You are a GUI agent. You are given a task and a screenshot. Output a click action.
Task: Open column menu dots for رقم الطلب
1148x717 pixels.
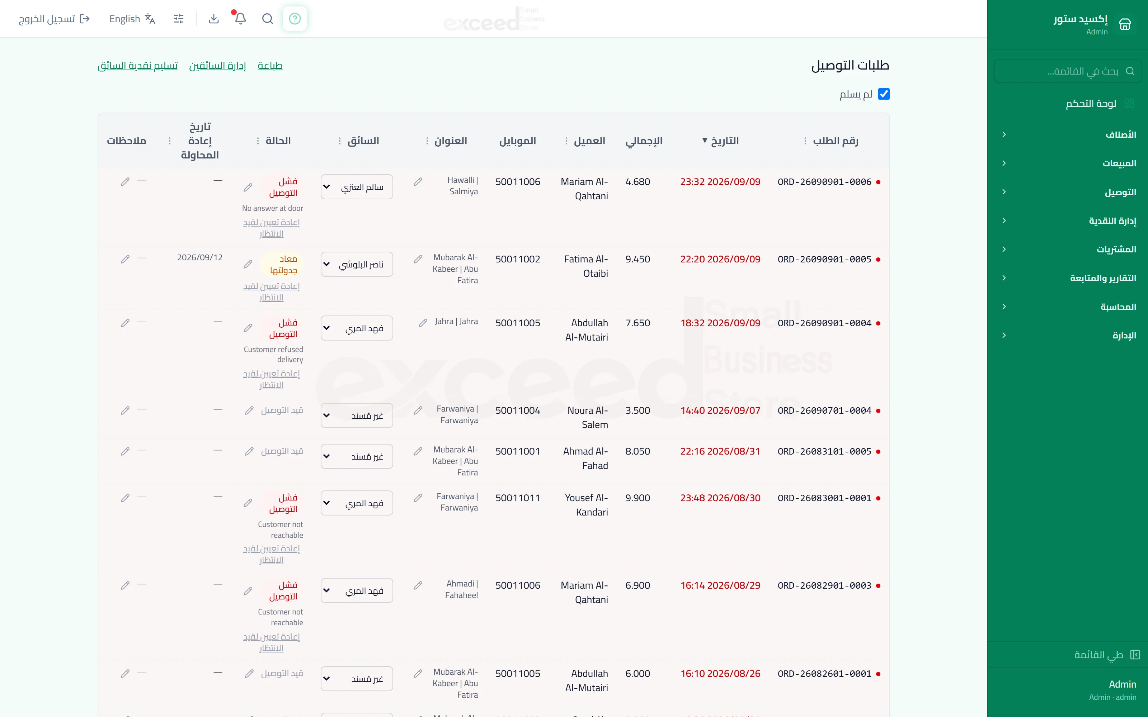805,141
